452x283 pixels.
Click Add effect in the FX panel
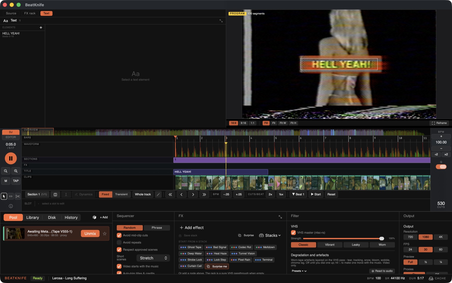(192, 228)
